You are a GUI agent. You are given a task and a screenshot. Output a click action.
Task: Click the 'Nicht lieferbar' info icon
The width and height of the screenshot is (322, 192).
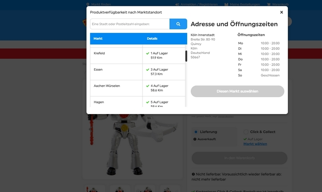[193, 174]
